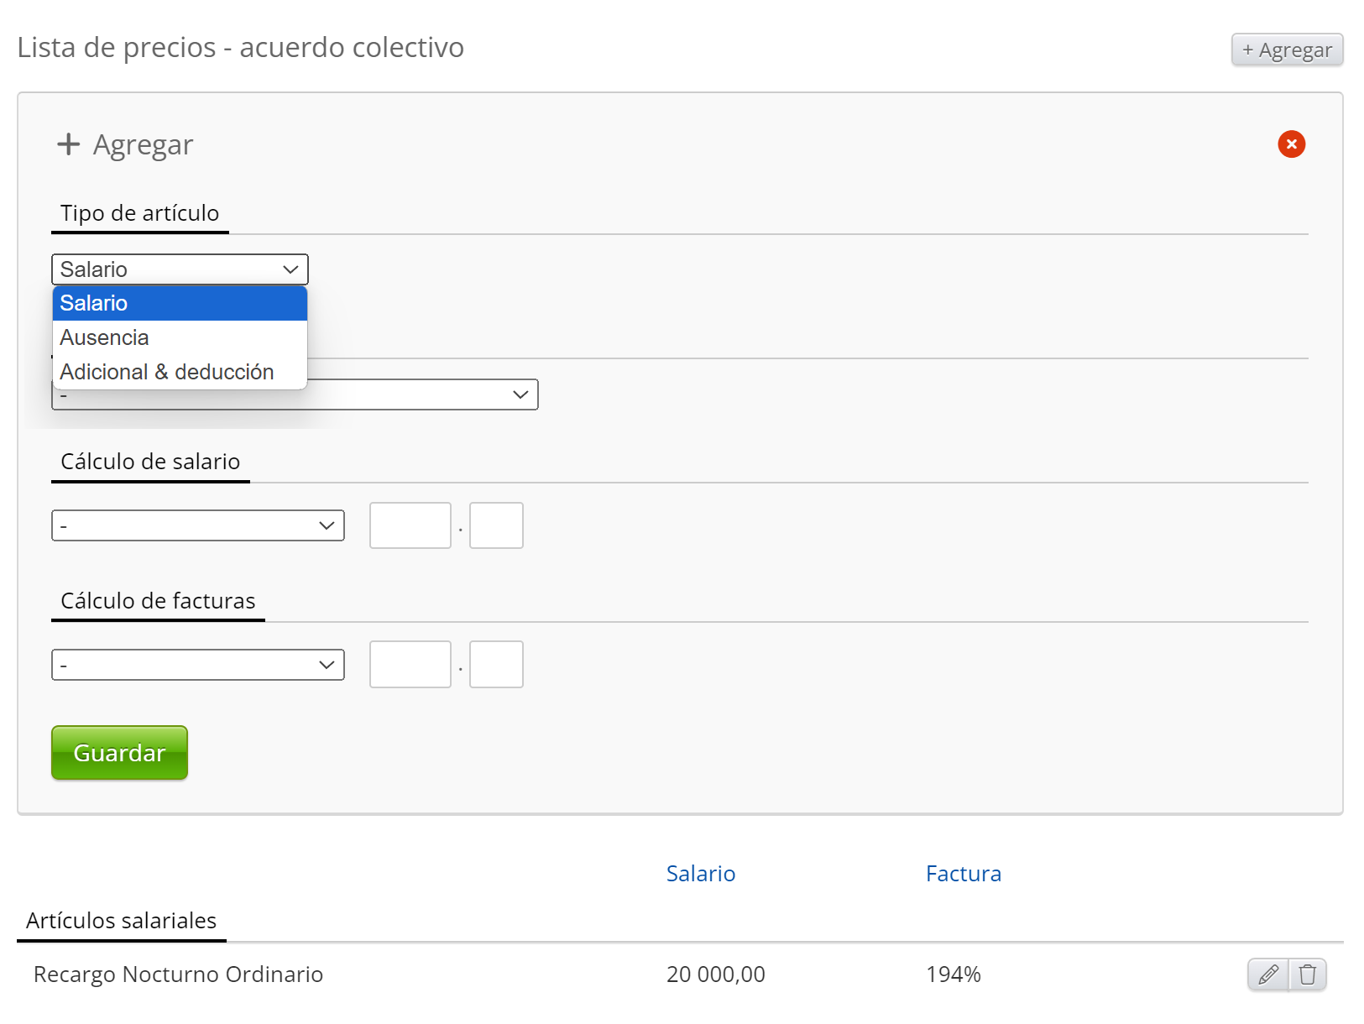
Task: Click the 194% invoice value
Action: pos(953,974)
